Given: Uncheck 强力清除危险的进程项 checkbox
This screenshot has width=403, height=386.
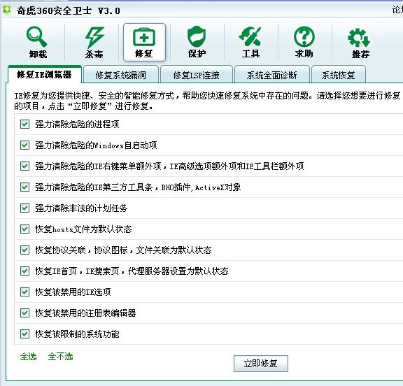Looking at the screenshot, I should point(25,124).
